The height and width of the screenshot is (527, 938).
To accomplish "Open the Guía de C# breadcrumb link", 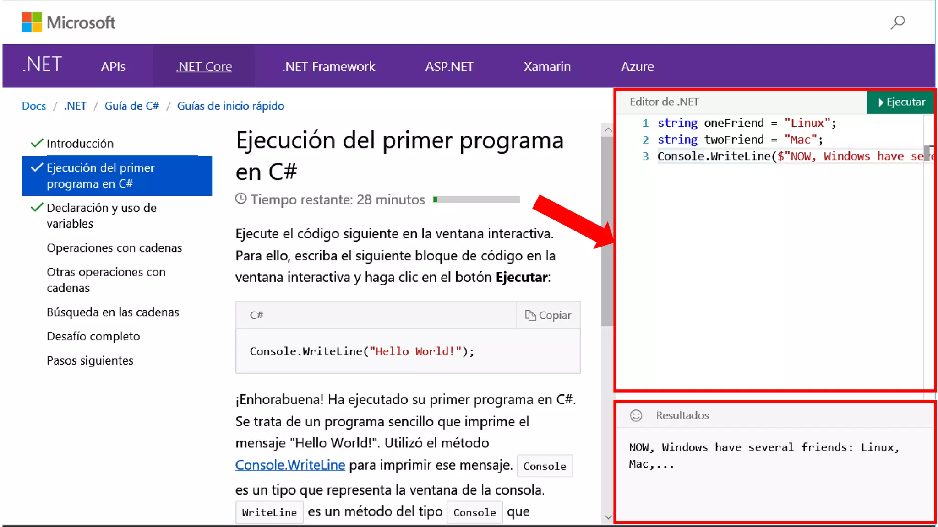I will pyautogui.click(x=131, y=106).
